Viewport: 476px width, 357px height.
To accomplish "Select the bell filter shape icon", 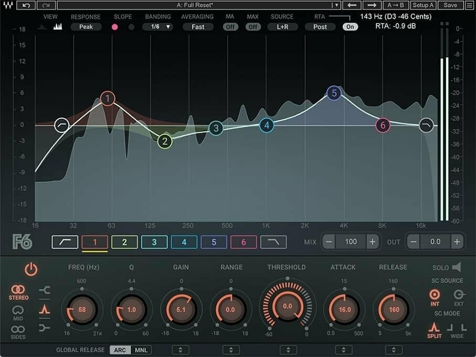I will point(45,310).
